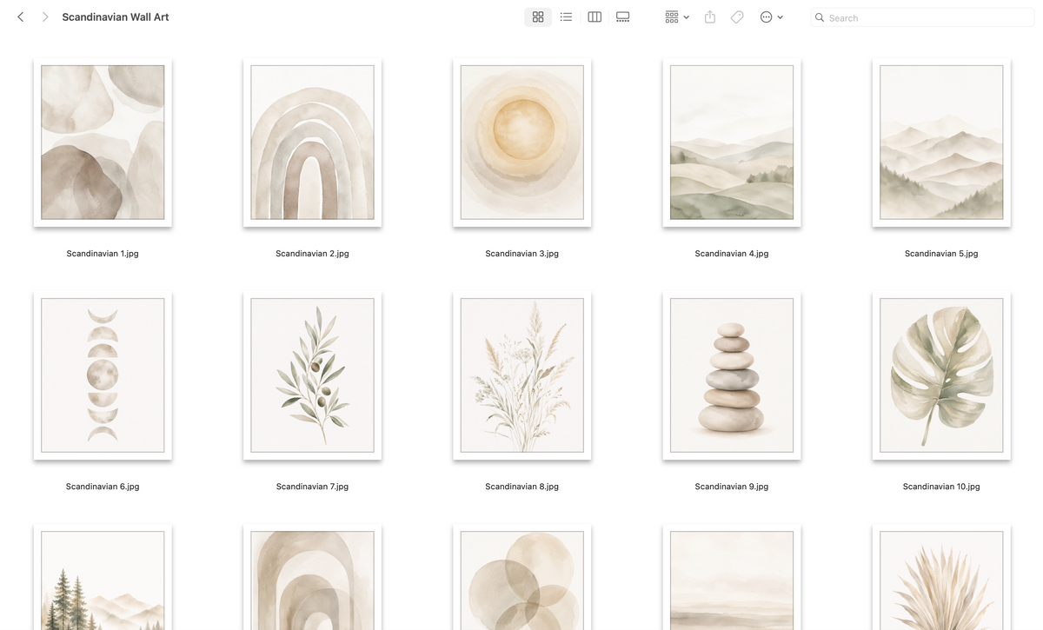Click the file name Scandinavian 5.jpg
This screenshot has height=630, width=1043.
coord(941,254)
